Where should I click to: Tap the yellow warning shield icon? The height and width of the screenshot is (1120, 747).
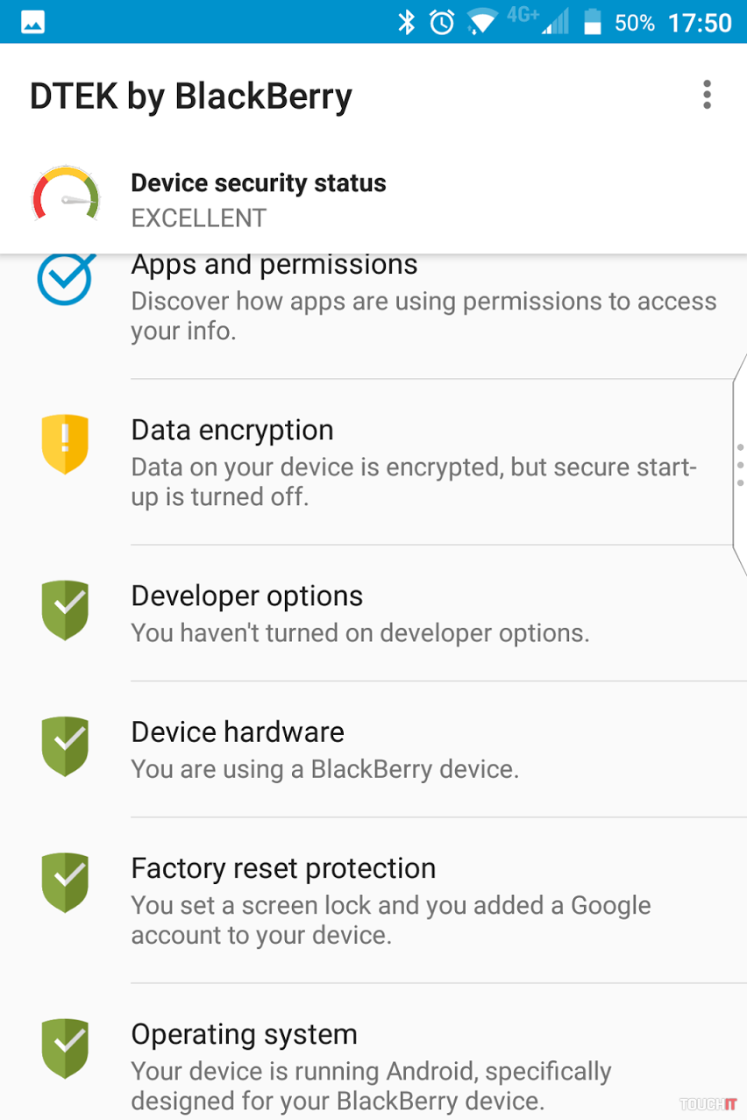(x=66, y=444)
